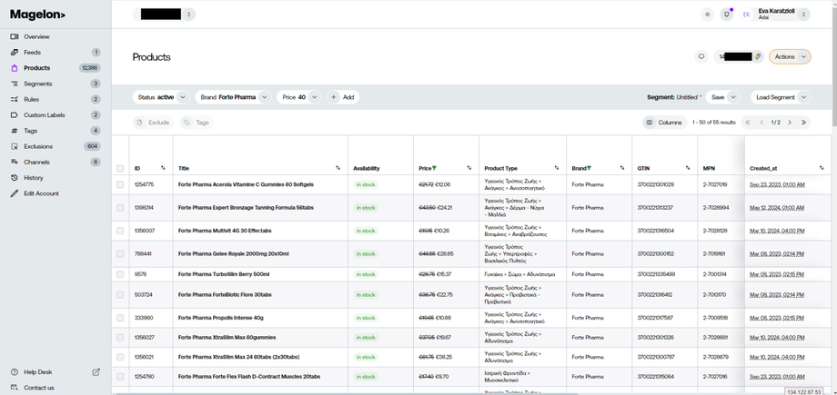Navigate to Custom Labels in sidebar
This screenshot has width=837, height=395.
(x=44, y=115)
